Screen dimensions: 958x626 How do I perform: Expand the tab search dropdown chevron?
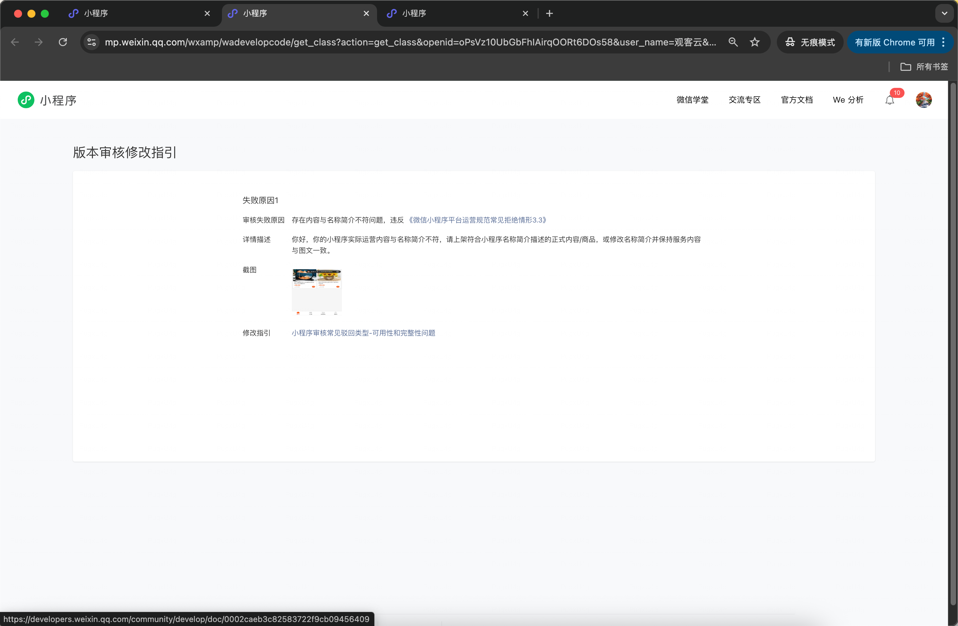pyautogui.click(x=944, y=13)
